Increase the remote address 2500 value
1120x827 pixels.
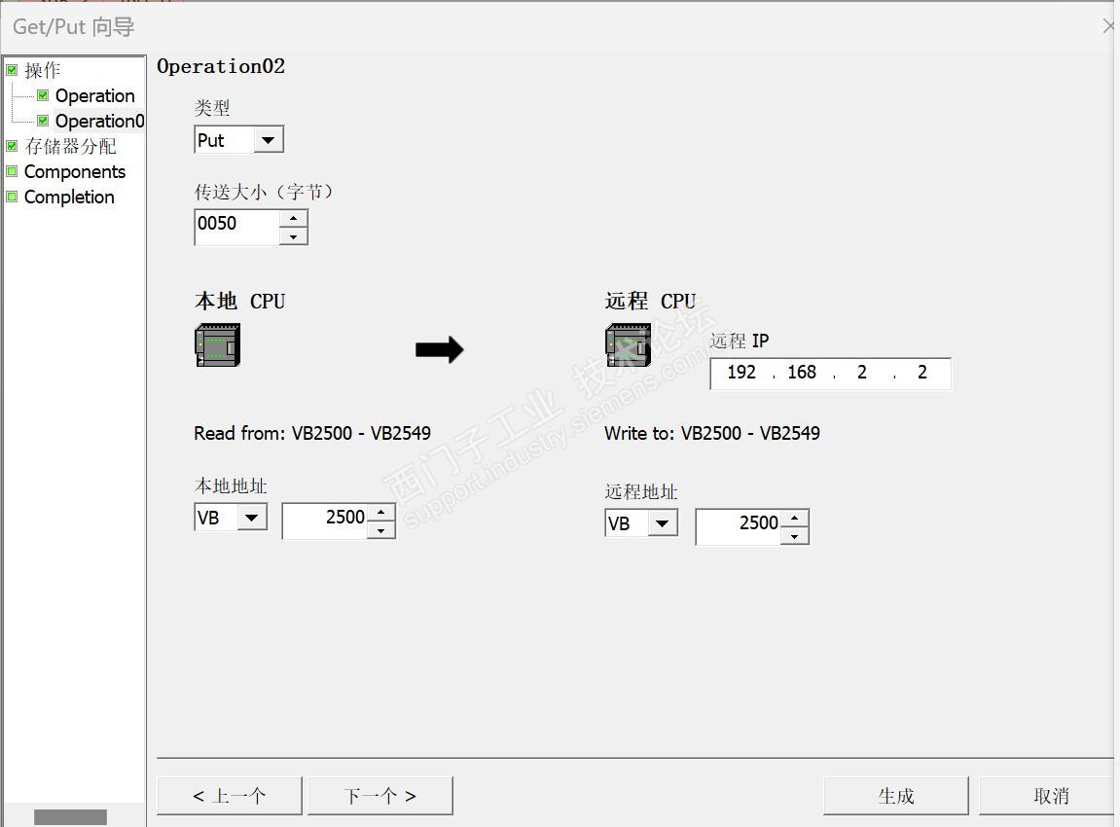pyautogui.click(x=795, y=518)
